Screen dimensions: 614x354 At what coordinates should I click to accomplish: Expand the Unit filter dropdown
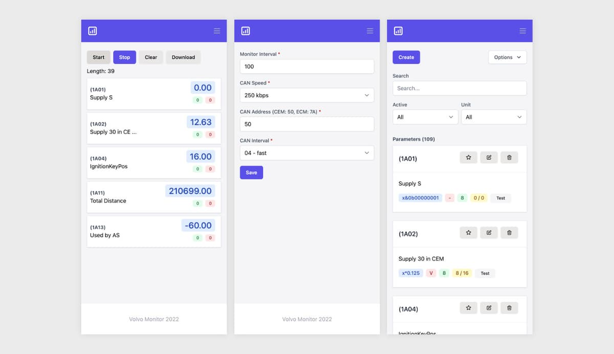click(493, 117)
